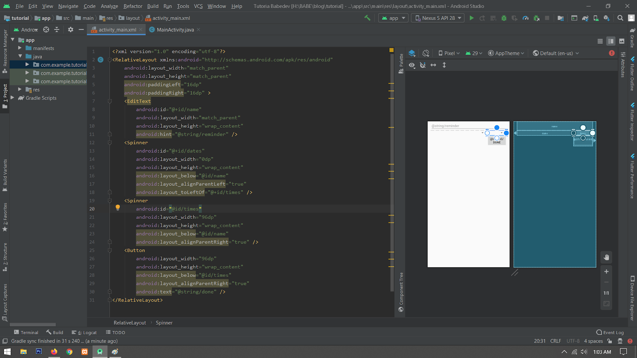This screenshot has height=358, width=637.
Task: Open the VCS menu
Action: (x=198, y=6)
